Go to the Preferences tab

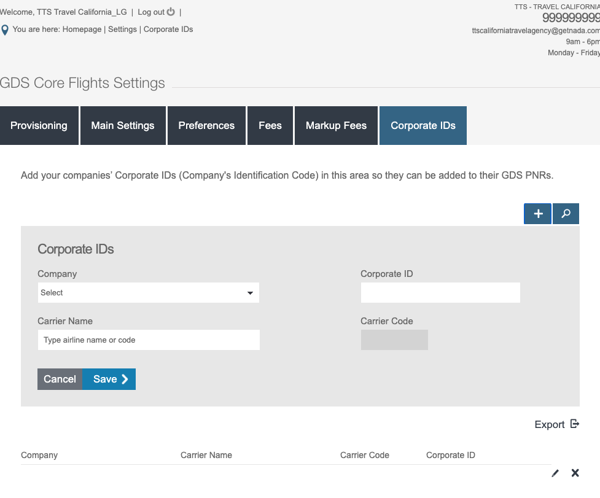pyautogui.click(x=206, y=126)
